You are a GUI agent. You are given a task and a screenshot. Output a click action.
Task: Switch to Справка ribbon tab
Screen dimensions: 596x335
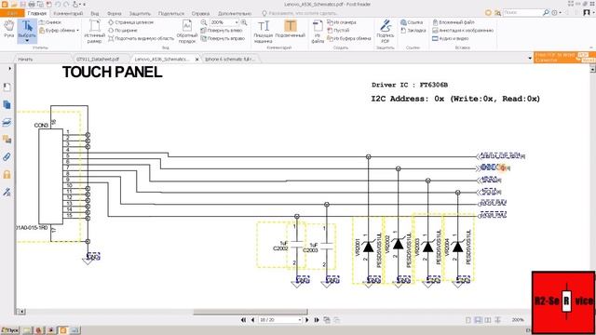200,13
